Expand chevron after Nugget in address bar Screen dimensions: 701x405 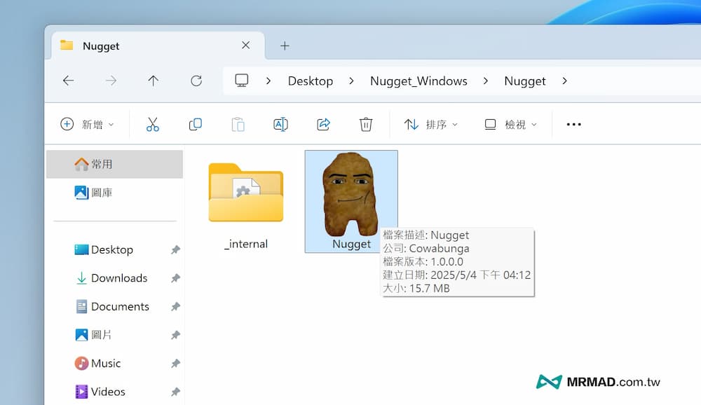pyautogui.click(x=564, y=81)
